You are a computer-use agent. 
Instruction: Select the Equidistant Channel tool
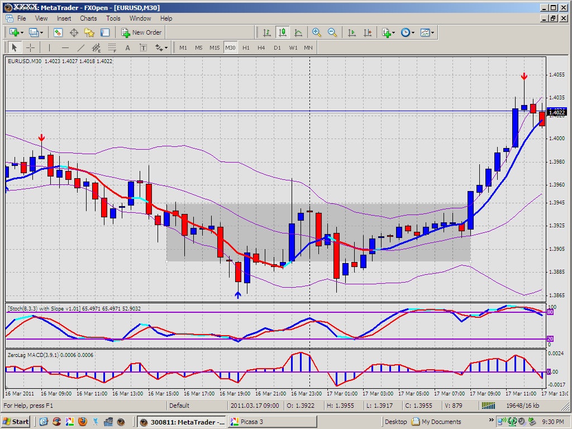[96, 47]
